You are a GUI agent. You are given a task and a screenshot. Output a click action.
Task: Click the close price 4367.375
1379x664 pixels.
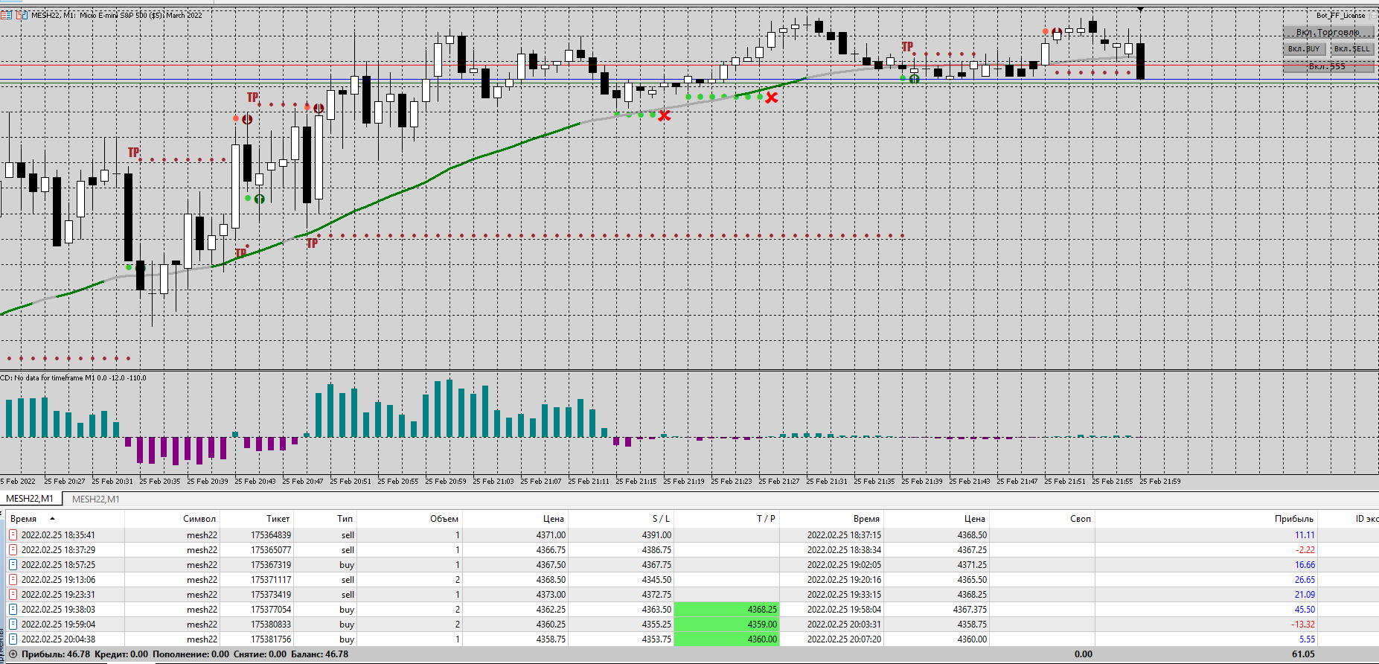click(x=970, y=610)
